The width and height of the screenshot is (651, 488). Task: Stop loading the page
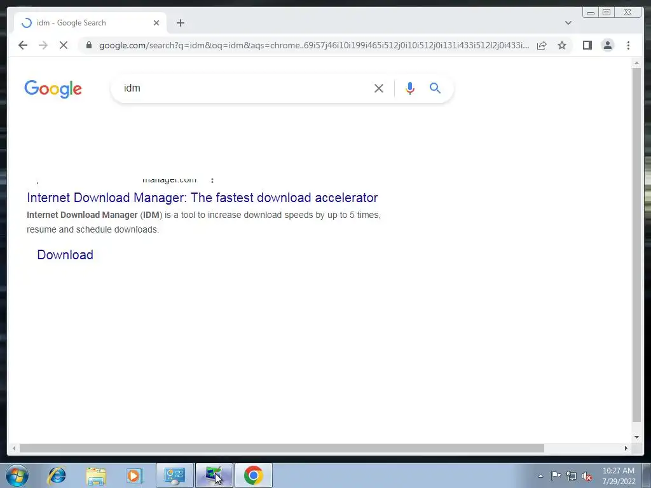(64, 45)
